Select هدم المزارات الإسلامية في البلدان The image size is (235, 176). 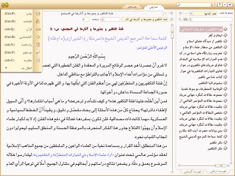coord(201,59)
